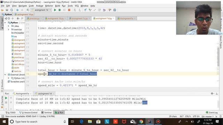
Task: Commit changes via VCS commit icon
Action: click(x=90, y=10)
